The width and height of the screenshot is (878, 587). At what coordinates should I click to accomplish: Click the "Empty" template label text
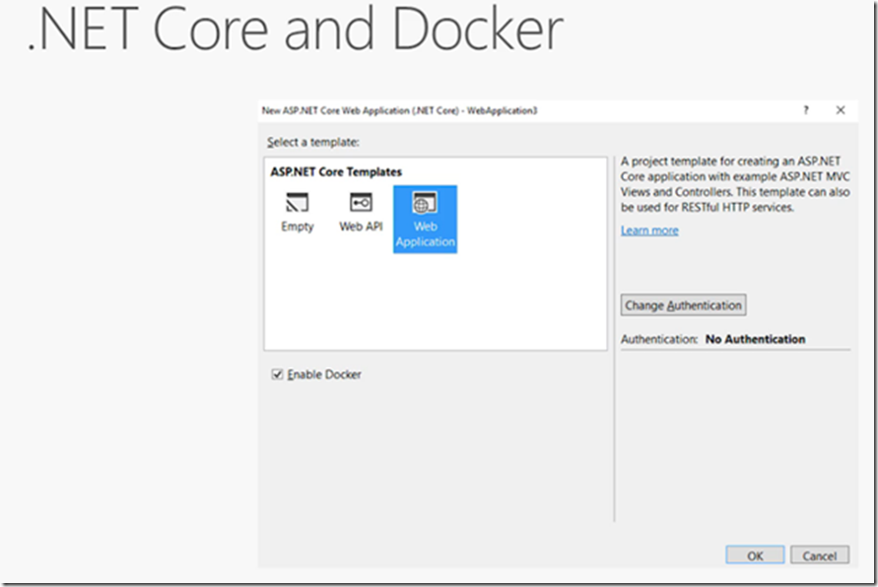pyautogui.click(x=298, y=227)
